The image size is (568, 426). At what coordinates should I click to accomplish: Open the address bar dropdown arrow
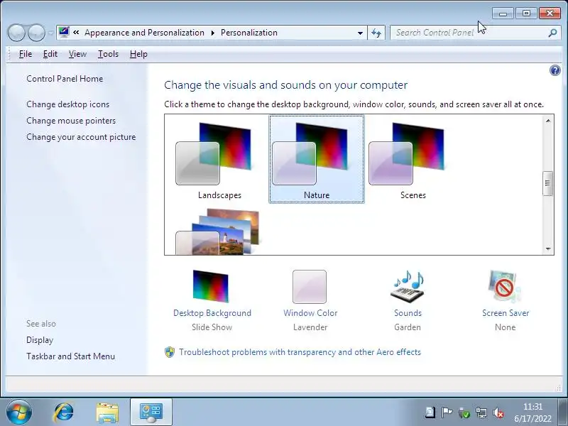[x=360, y=33]
